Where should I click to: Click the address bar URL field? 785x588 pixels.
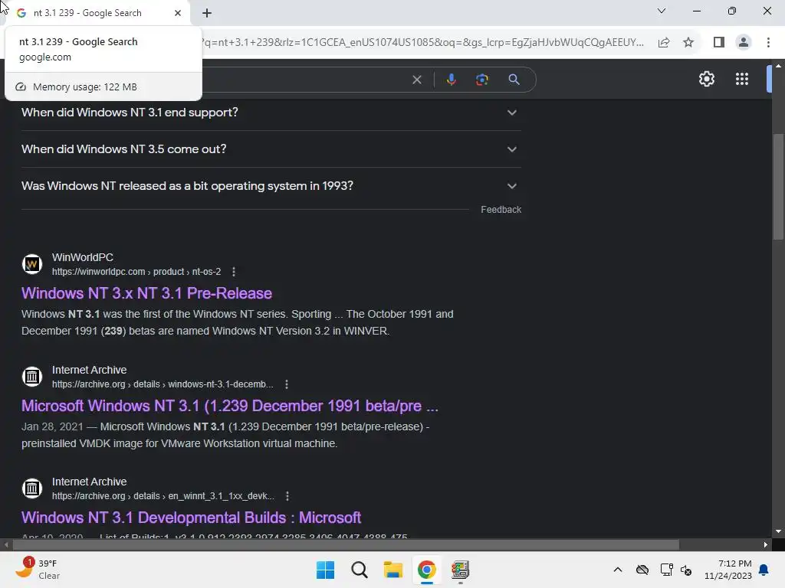point(422,43)
